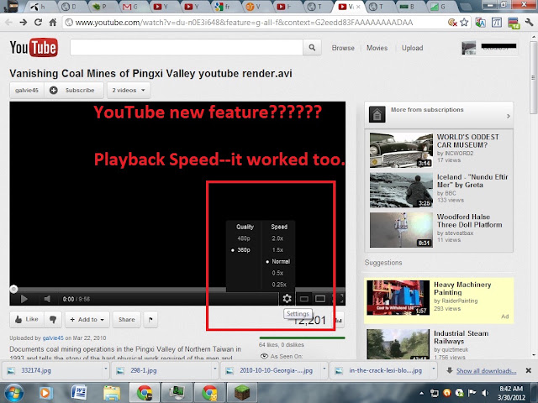Reload the page with refresh icon
Viewport: 538px width, 403px height.
click(38, 23)
